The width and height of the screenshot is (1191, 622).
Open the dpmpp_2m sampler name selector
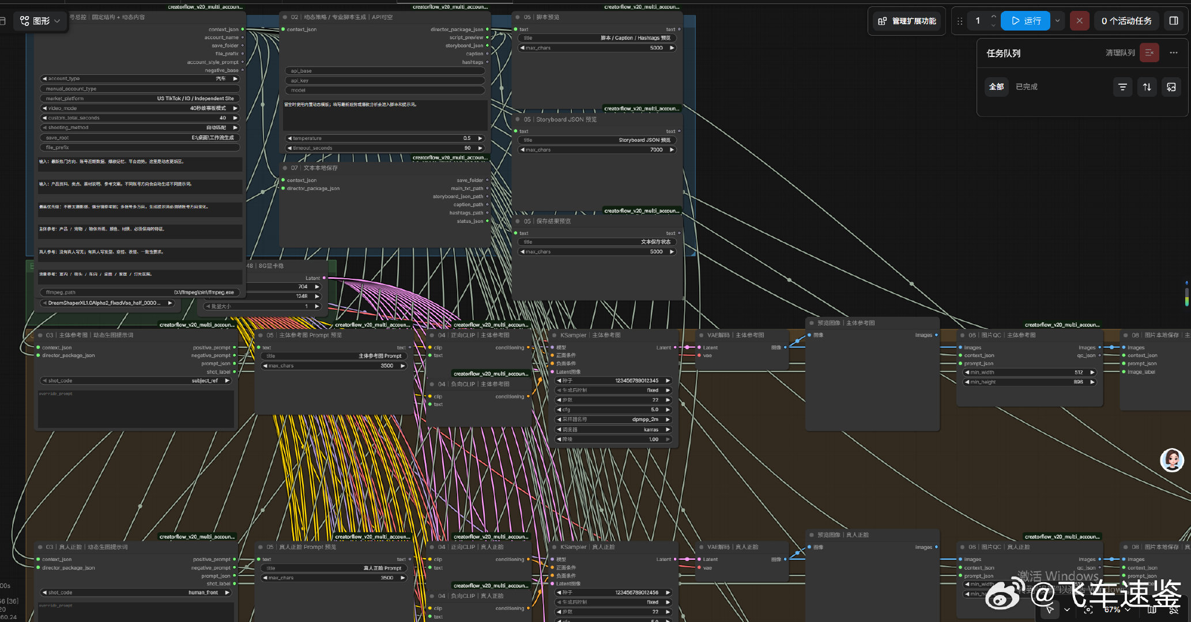point(614,419)
